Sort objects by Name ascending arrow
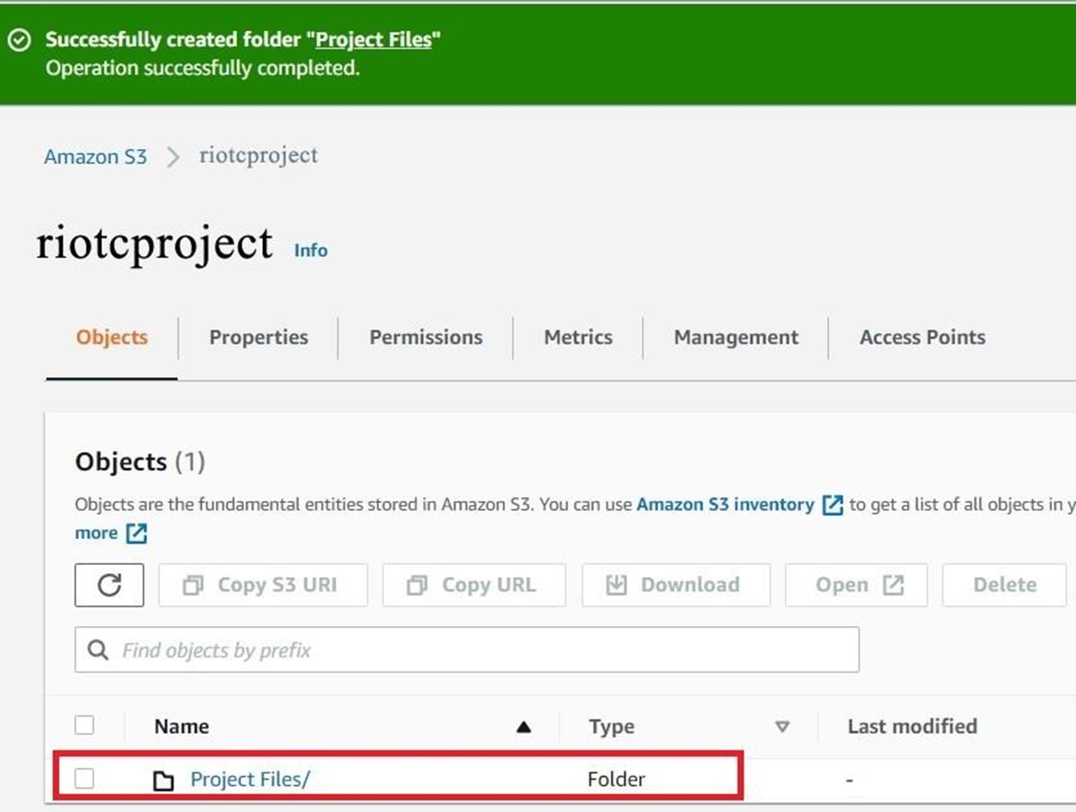 (x=523, y=727)
